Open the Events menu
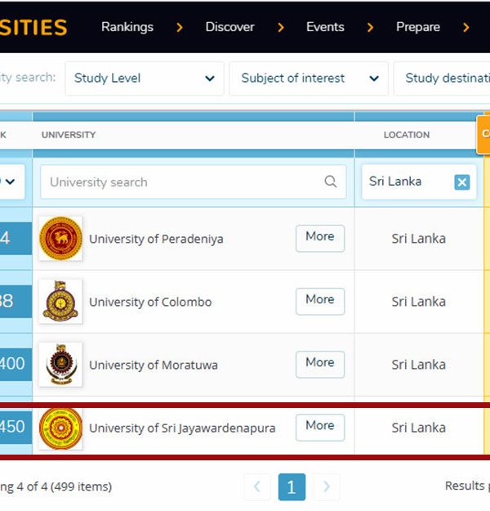The height and width of the screenshot is (511, 490). (x=325, y=27)
